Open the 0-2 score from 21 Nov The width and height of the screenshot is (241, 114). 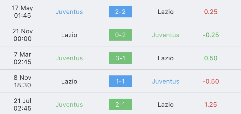click(x=120, y=35)
